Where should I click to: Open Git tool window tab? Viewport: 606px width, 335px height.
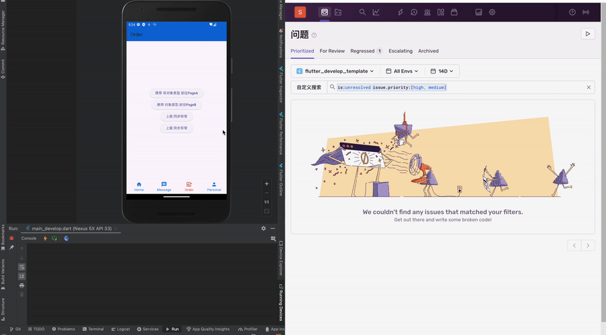tap(15, 329)
